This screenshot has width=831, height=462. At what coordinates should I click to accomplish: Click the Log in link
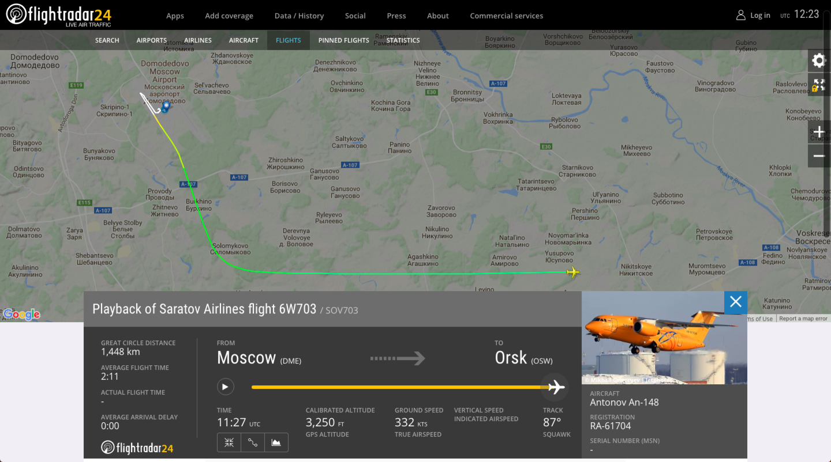[760, 16]
